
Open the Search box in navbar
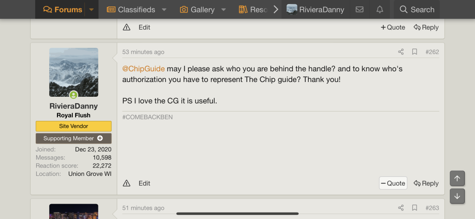pos(417,9)
